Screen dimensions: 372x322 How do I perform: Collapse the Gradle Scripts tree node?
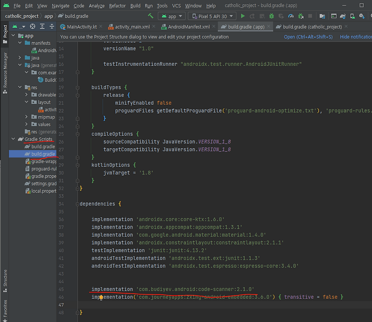[x=13, y=139]
